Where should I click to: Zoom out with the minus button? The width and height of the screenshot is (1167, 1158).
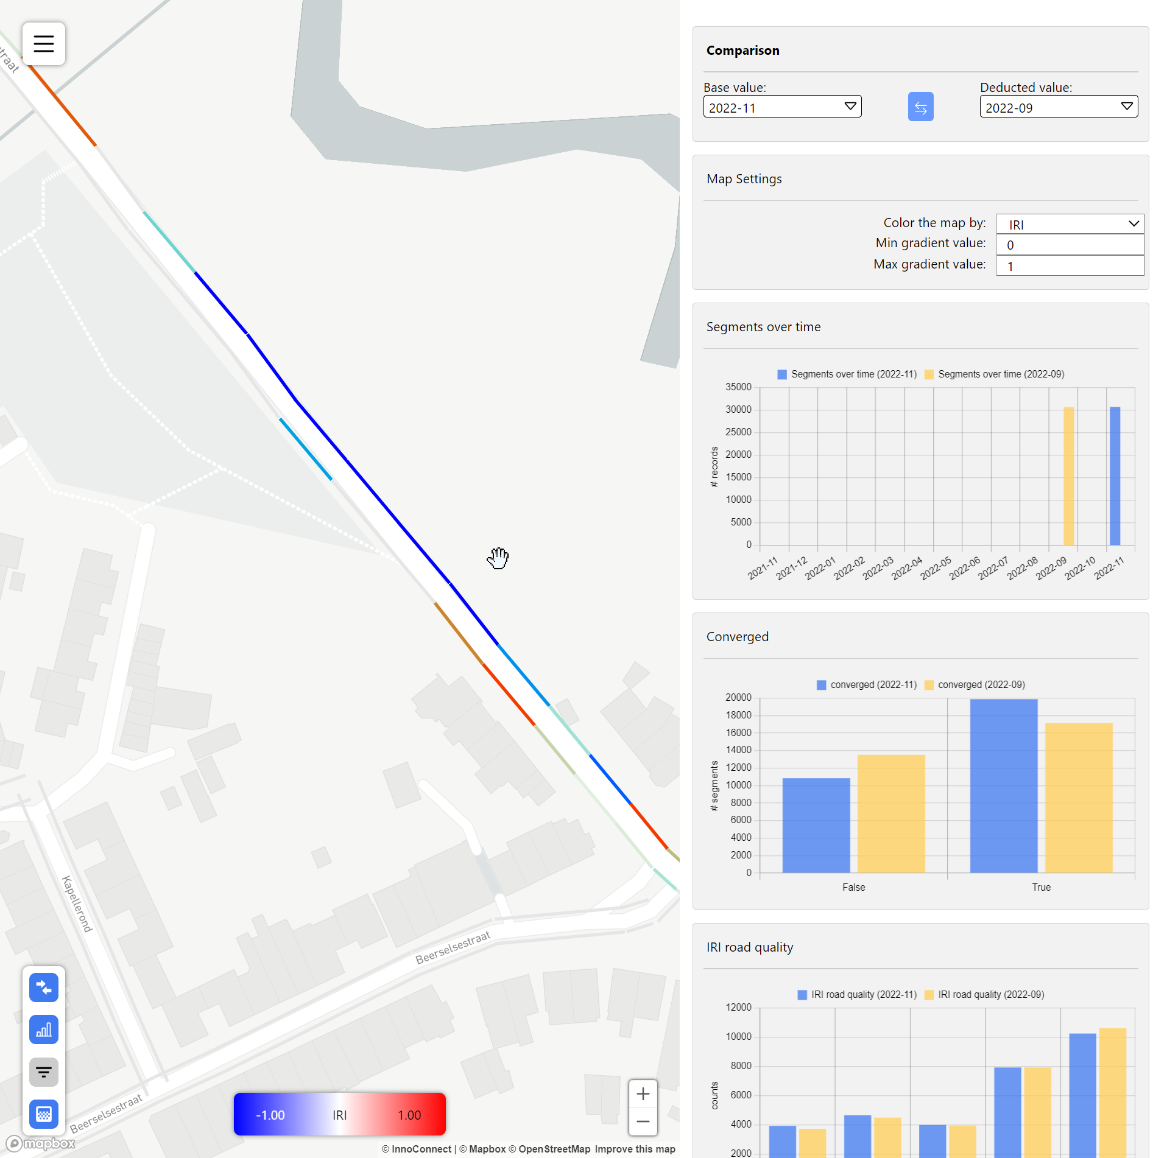pyautogui.click(x=643, y=1121)
